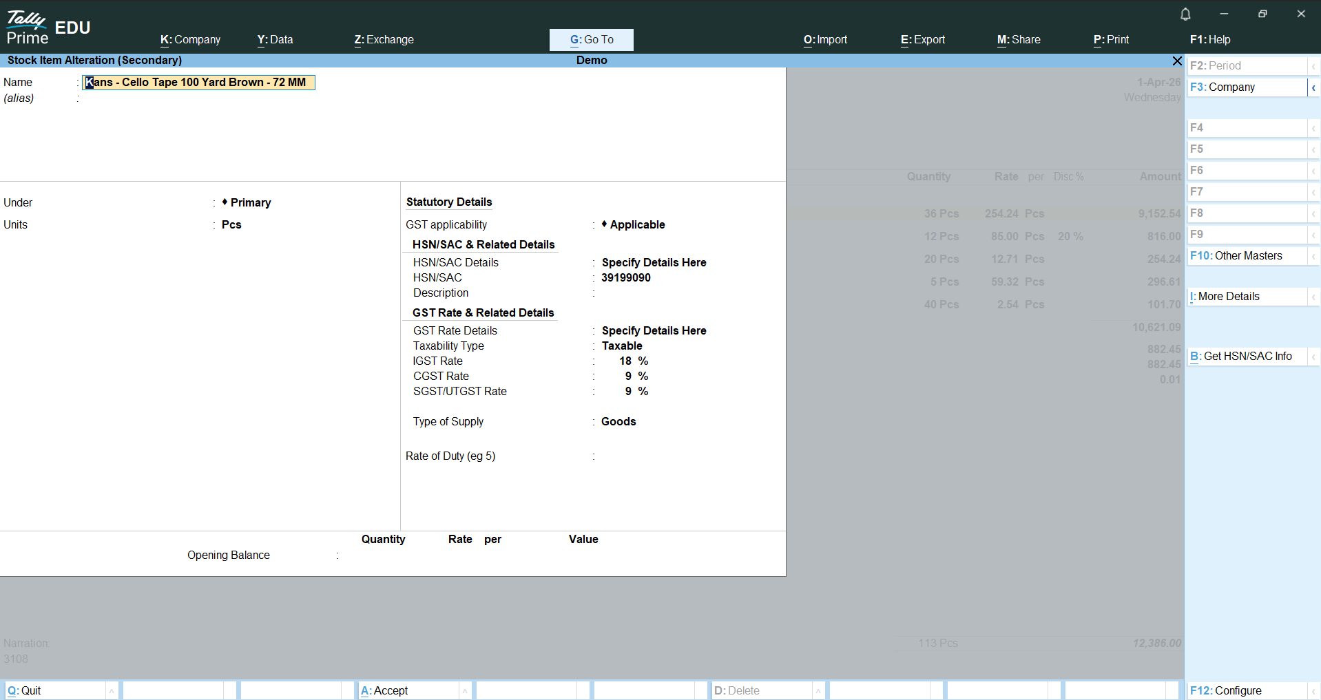Click the CGST Rate 9 % value

coord(636,376)
